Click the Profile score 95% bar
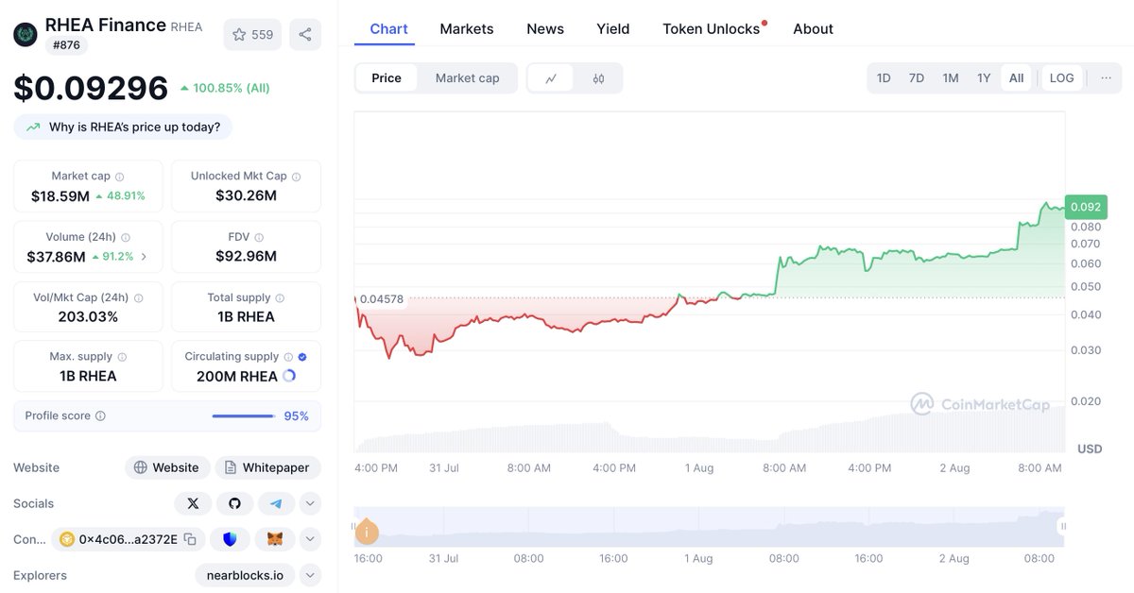Viewport: 1134px width, 593px height. coord(243,416)
